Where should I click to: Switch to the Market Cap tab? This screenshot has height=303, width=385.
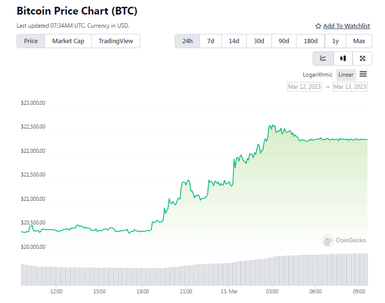(68, 41)
